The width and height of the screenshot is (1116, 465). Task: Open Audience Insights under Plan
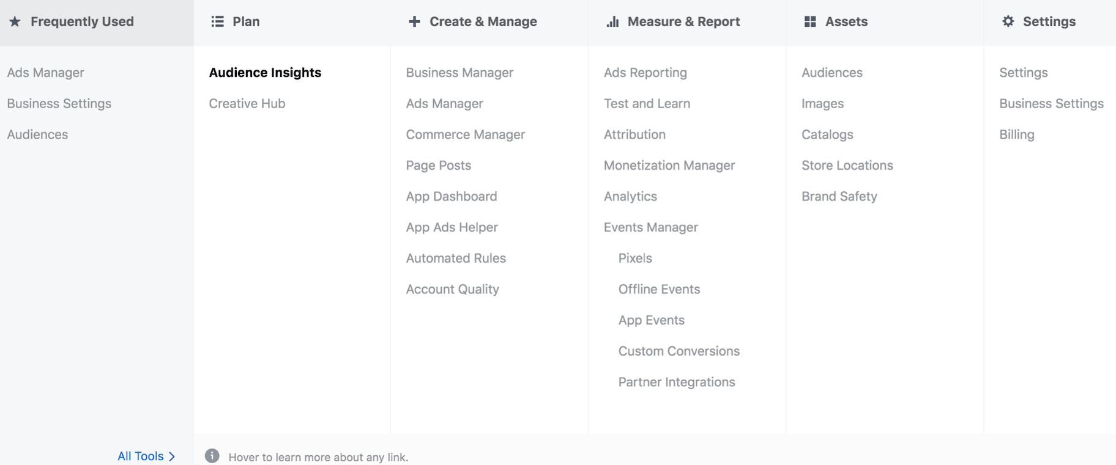coord(265,73)
